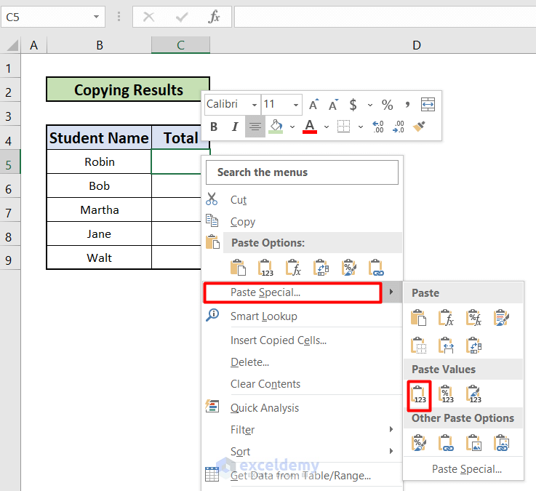
Task: Choose Paste Link icon in Paste Options row
Action: click(x=376, y=268)
